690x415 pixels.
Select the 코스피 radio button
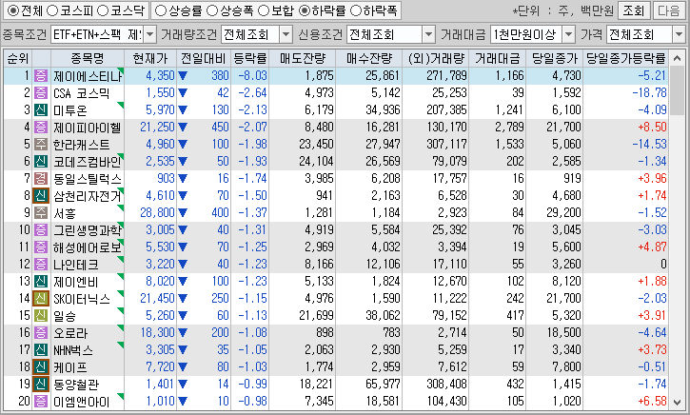click(x=52, y=10)
